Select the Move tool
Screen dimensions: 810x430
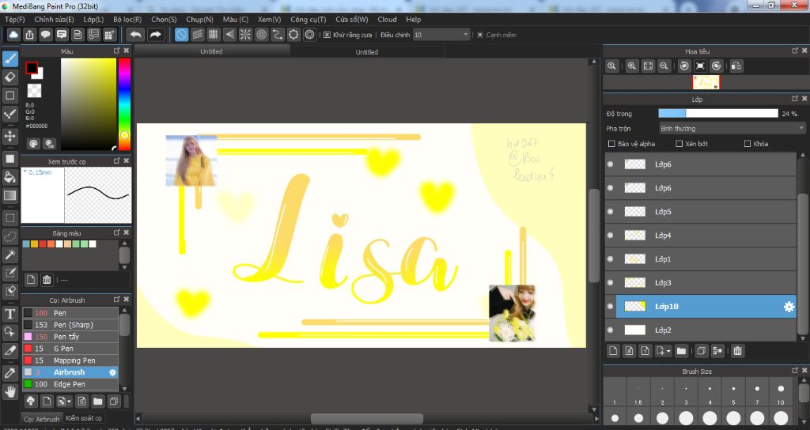click(x=10, y=136)
